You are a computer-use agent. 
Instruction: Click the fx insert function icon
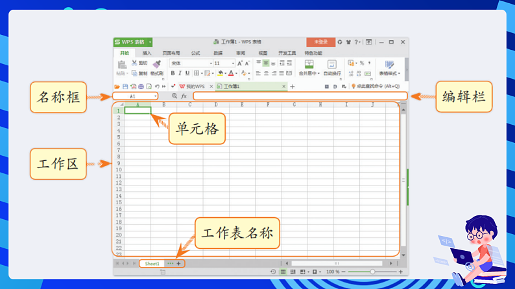click(x=184, y=96)
